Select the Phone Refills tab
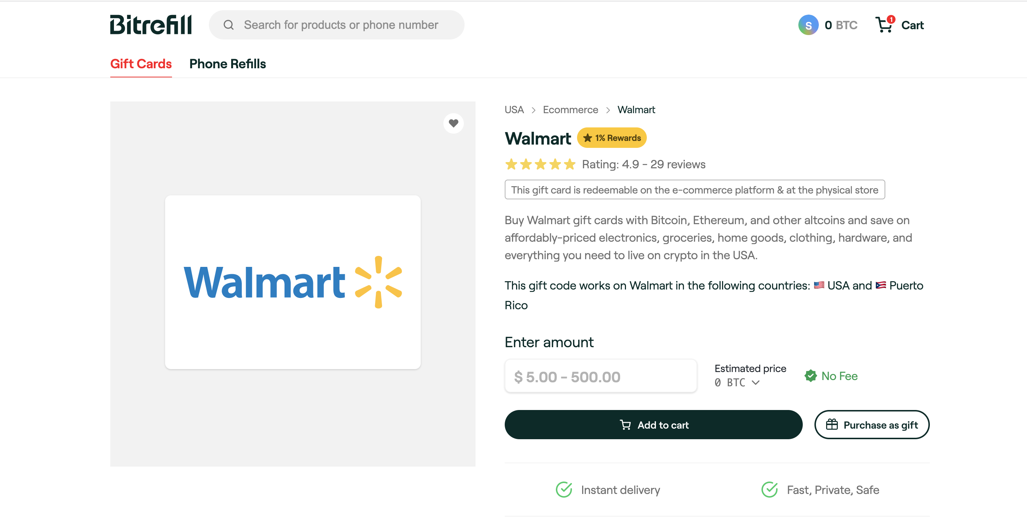 (x=227, y=63)
